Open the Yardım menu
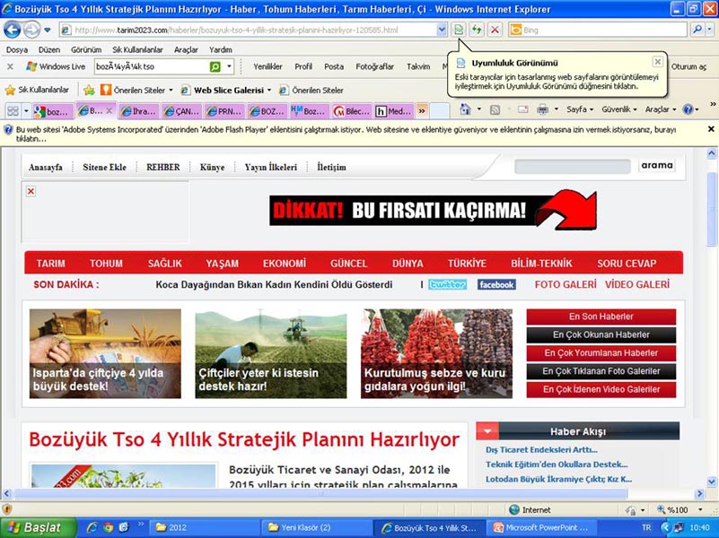 point(221,49)
